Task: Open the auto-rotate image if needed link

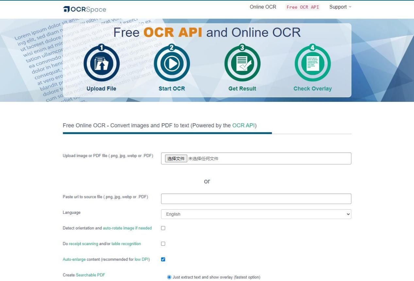Action: [x=127, y=228]
